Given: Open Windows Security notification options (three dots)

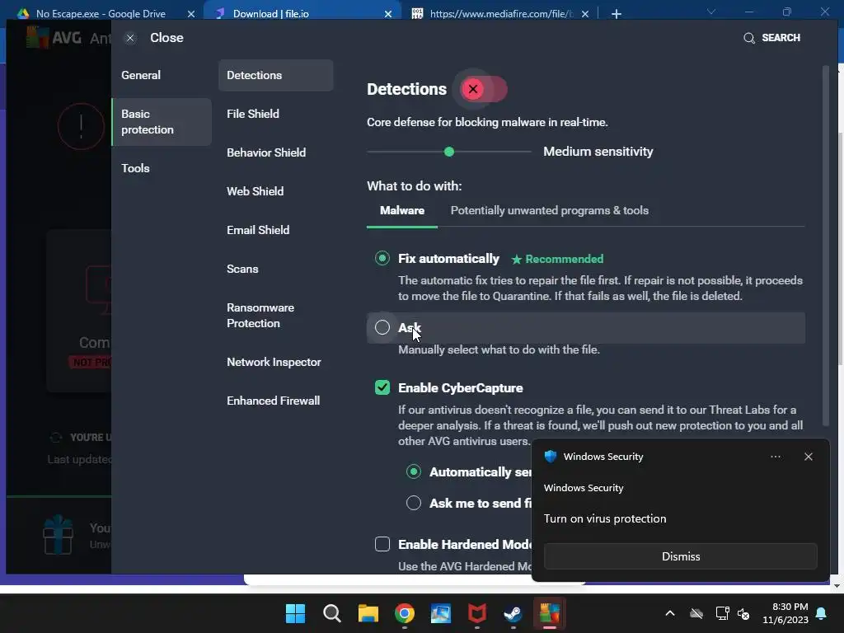Looking at the screenshot, I should 775,457.
